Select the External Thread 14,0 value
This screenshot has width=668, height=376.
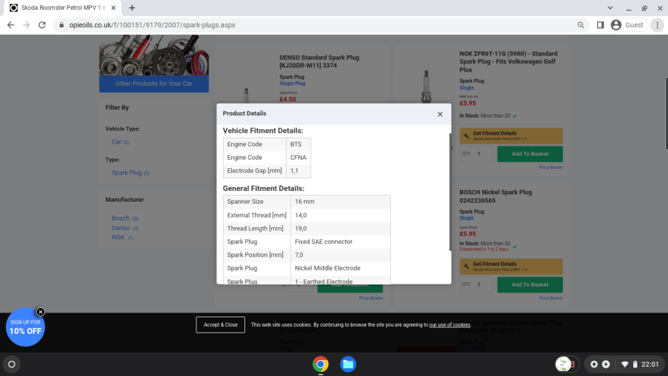tap(341, 215)
